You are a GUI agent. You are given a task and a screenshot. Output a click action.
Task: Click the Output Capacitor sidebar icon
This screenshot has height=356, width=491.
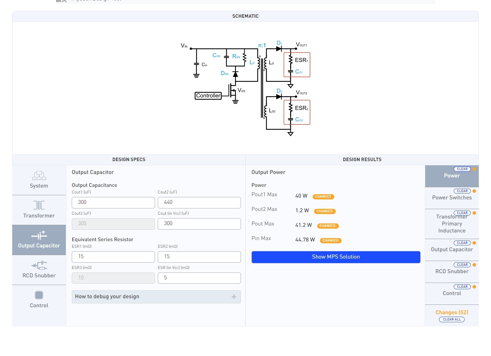39,236
